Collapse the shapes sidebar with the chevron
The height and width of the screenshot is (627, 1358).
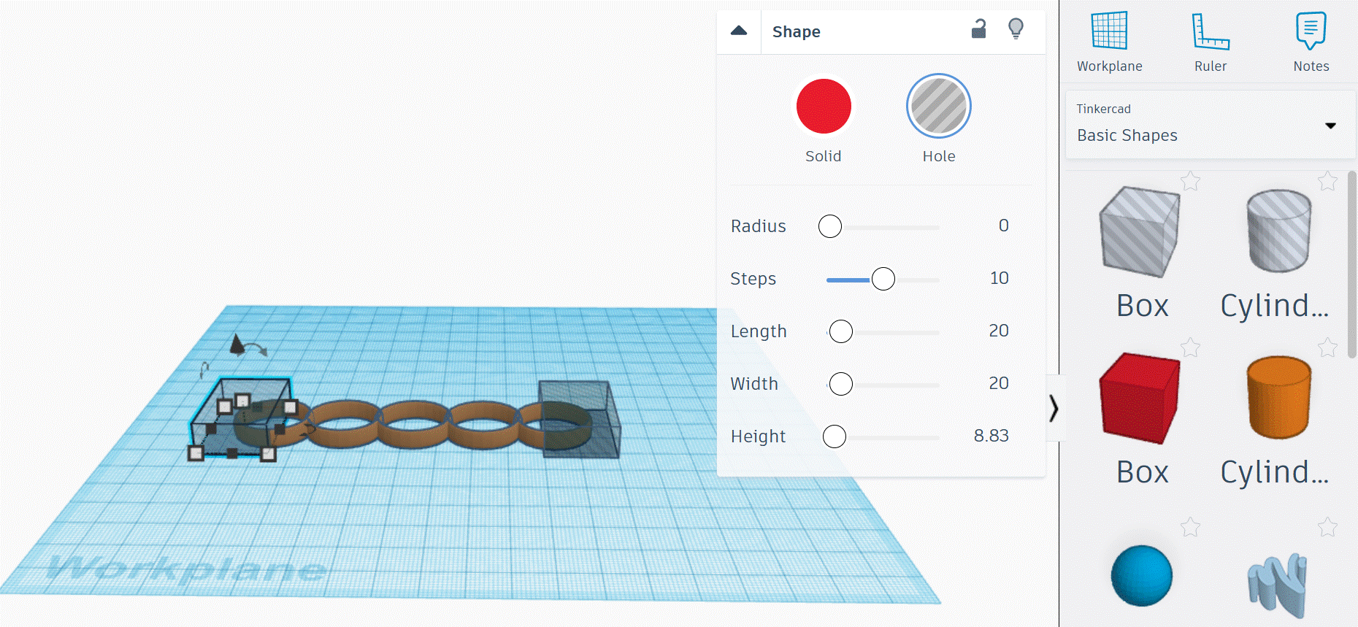point(1054,408)
